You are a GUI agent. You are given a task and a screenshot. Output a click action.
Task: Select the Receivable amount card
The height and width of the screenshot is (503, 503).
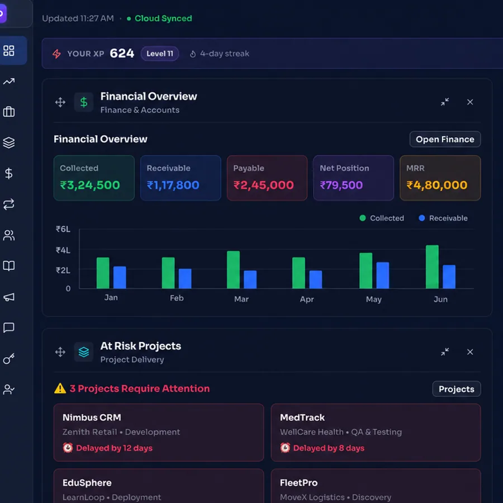[x=181, y=178]
